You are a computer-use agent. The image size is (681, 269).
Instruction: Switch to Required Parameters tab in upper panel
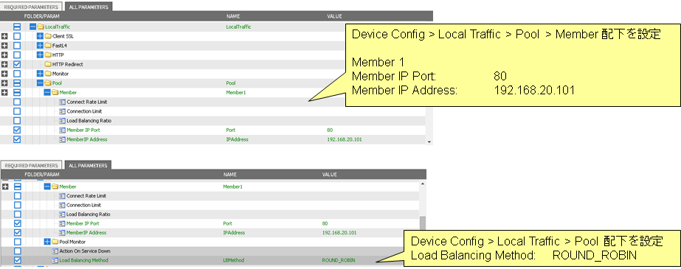coord(31,7)
